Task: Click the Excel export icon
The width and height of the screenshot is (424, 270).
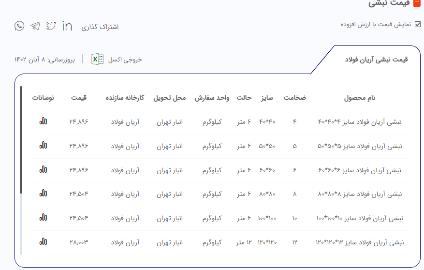Action: pyautogui.click(x=97, y=59)
